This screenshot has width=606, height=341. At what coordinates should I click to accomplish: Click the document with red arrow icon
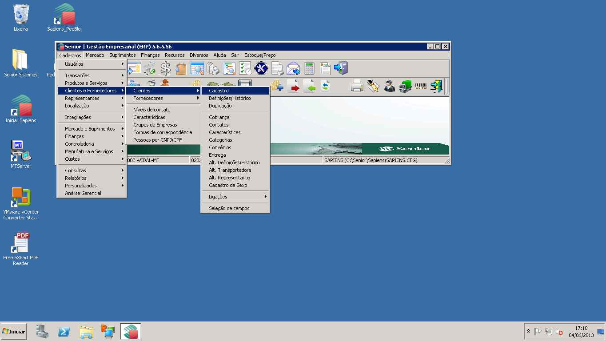pos(293,86)
